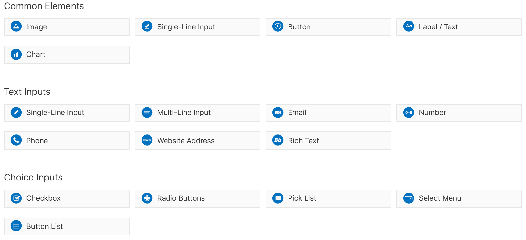Click the Button element under Common Elements

tap(328, 27)
